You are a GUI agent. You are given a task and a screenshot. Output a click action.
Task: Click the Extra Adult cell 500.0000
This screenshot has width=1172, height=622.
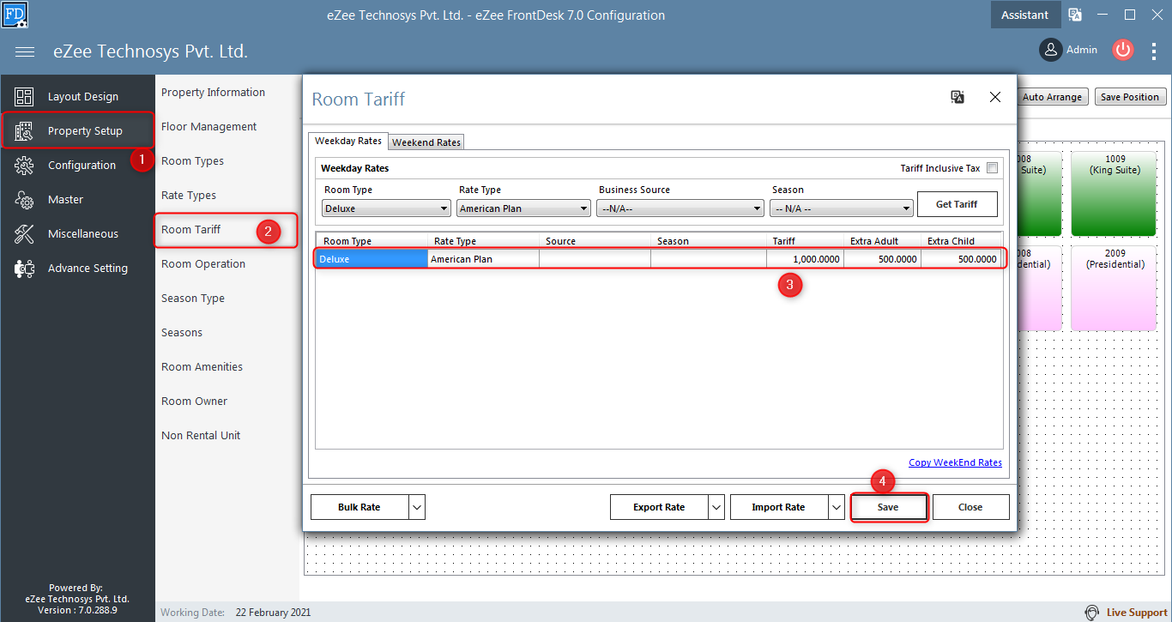tap(882, 259)
